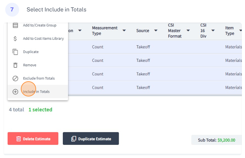Click the Duplicate Estimate button
Screen dimensions: 245x158
point(91,139)
